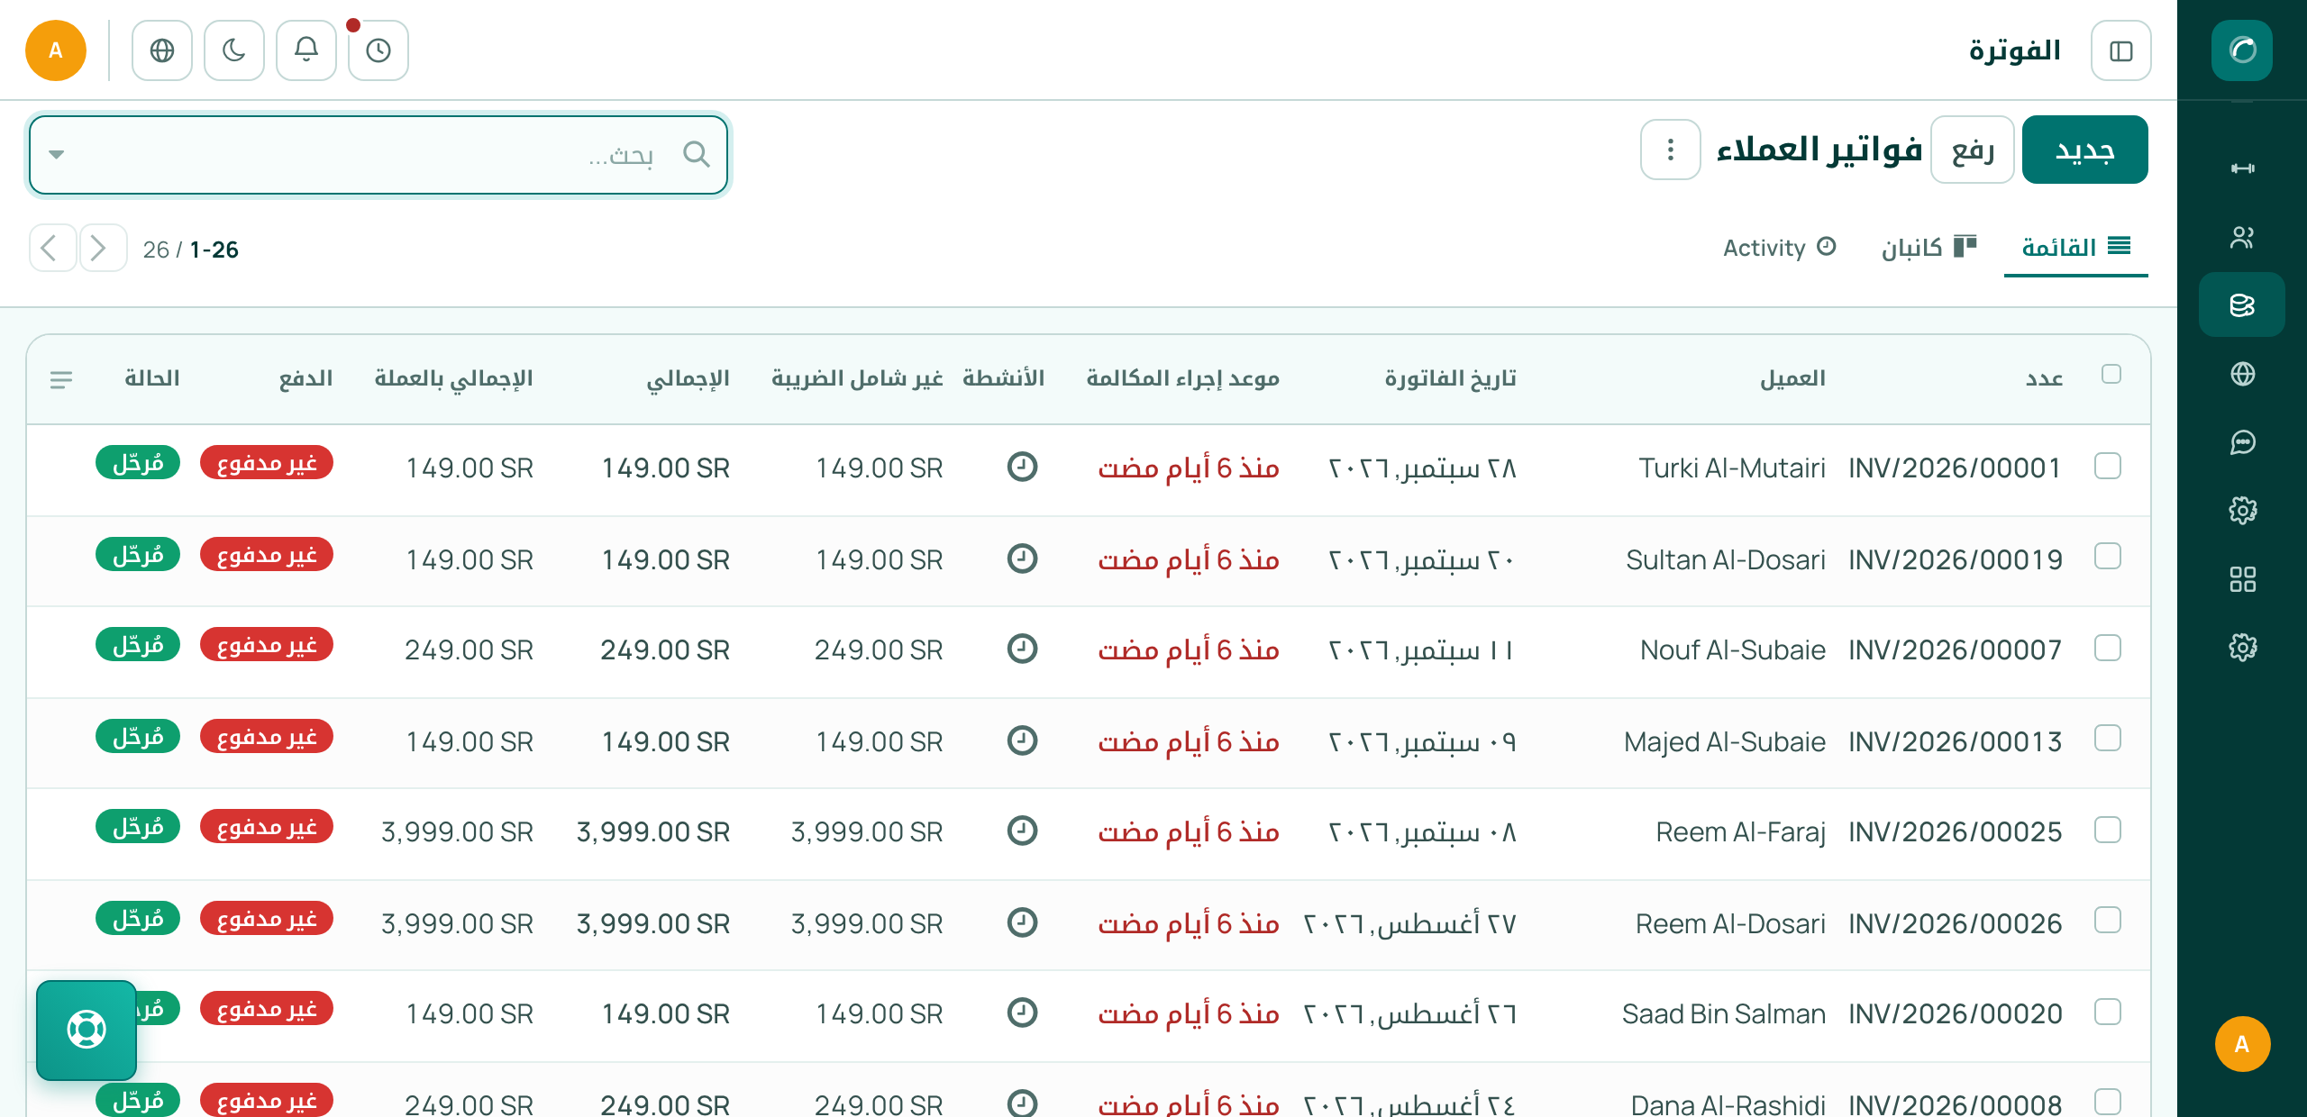2307x1117 pixels.
Task: Open the top-left user avatar menu
Action: click(56, 50)
